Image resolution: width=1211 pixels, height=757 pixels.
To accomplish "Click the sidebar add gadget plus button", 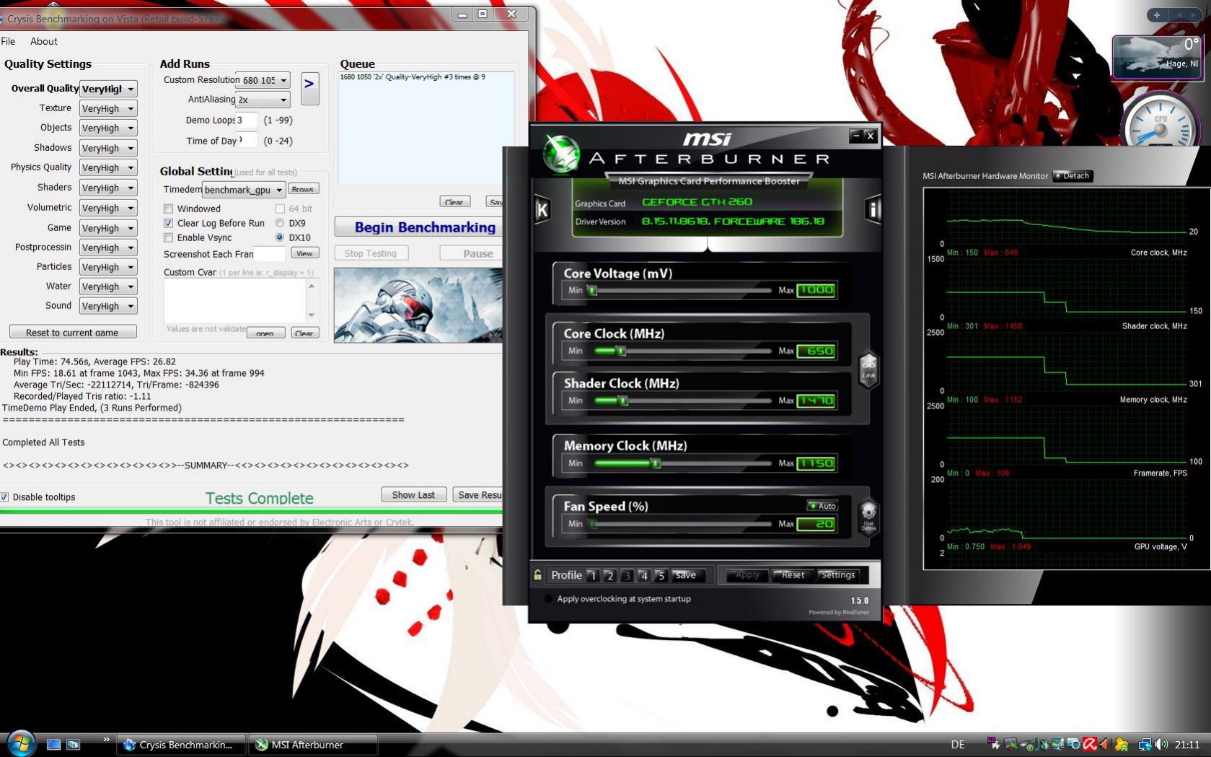I will pos(1157,15).
